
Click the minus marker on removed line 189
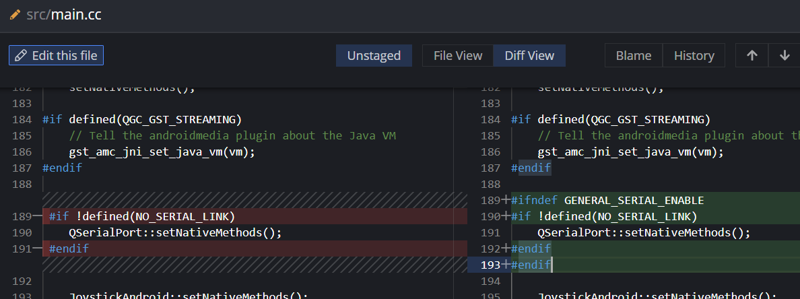[37, 216]
